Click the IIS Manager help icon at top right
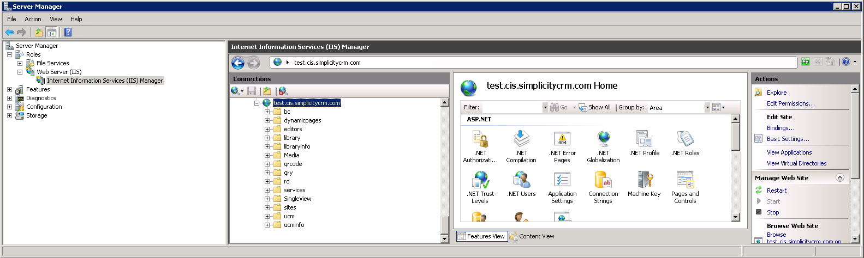This screenshot has width=864, height=258. coord(845,62)
